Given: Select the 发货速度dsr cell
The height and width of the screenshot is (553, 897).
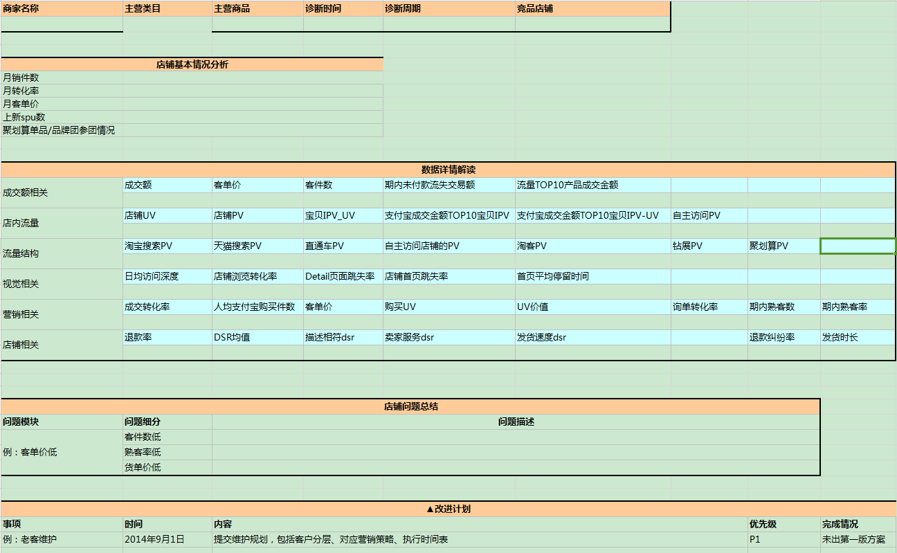Looking at the screenshot, I should pos(593,337).
